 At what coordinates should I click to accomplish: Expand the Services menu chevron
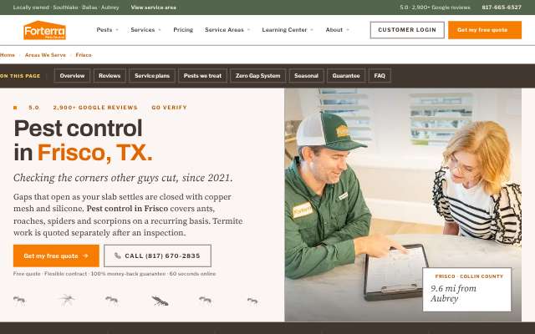tap(160, 30)
